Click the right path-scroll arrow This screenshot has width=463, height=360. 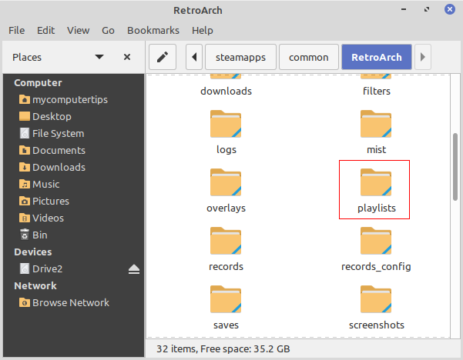click(x=423, y=57)
